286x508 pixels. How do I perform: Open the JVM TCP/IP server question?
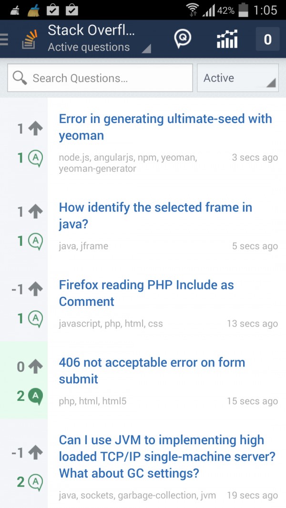tap(167, 456)
